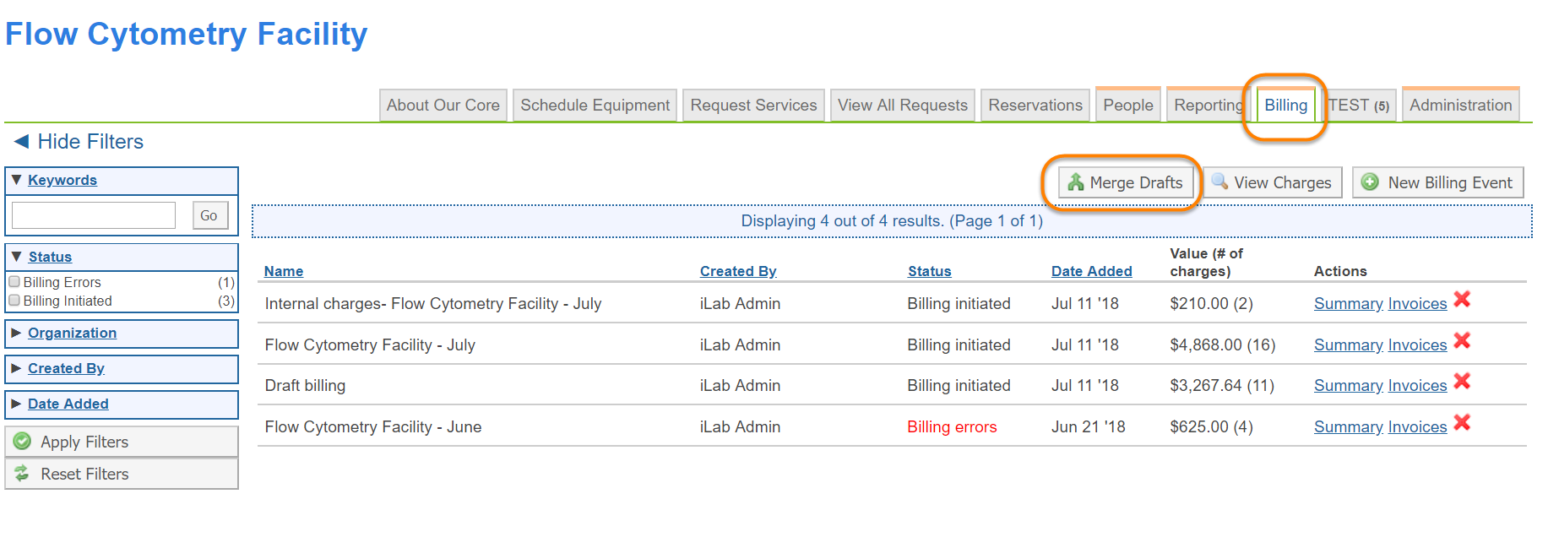Delete Flow Cytometry Facility - June billing event
Screen dimensions: 1548x548
click(x=1462, y=423)
